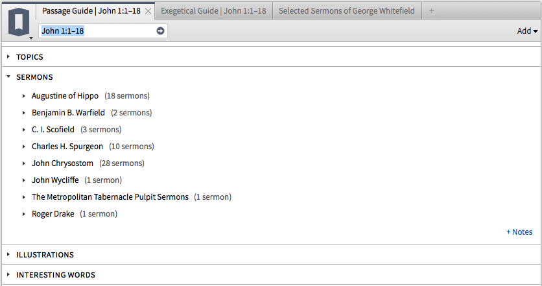Open the Add dropdown menu
This screenshot has width=542, height=286.
coord(527,30)
